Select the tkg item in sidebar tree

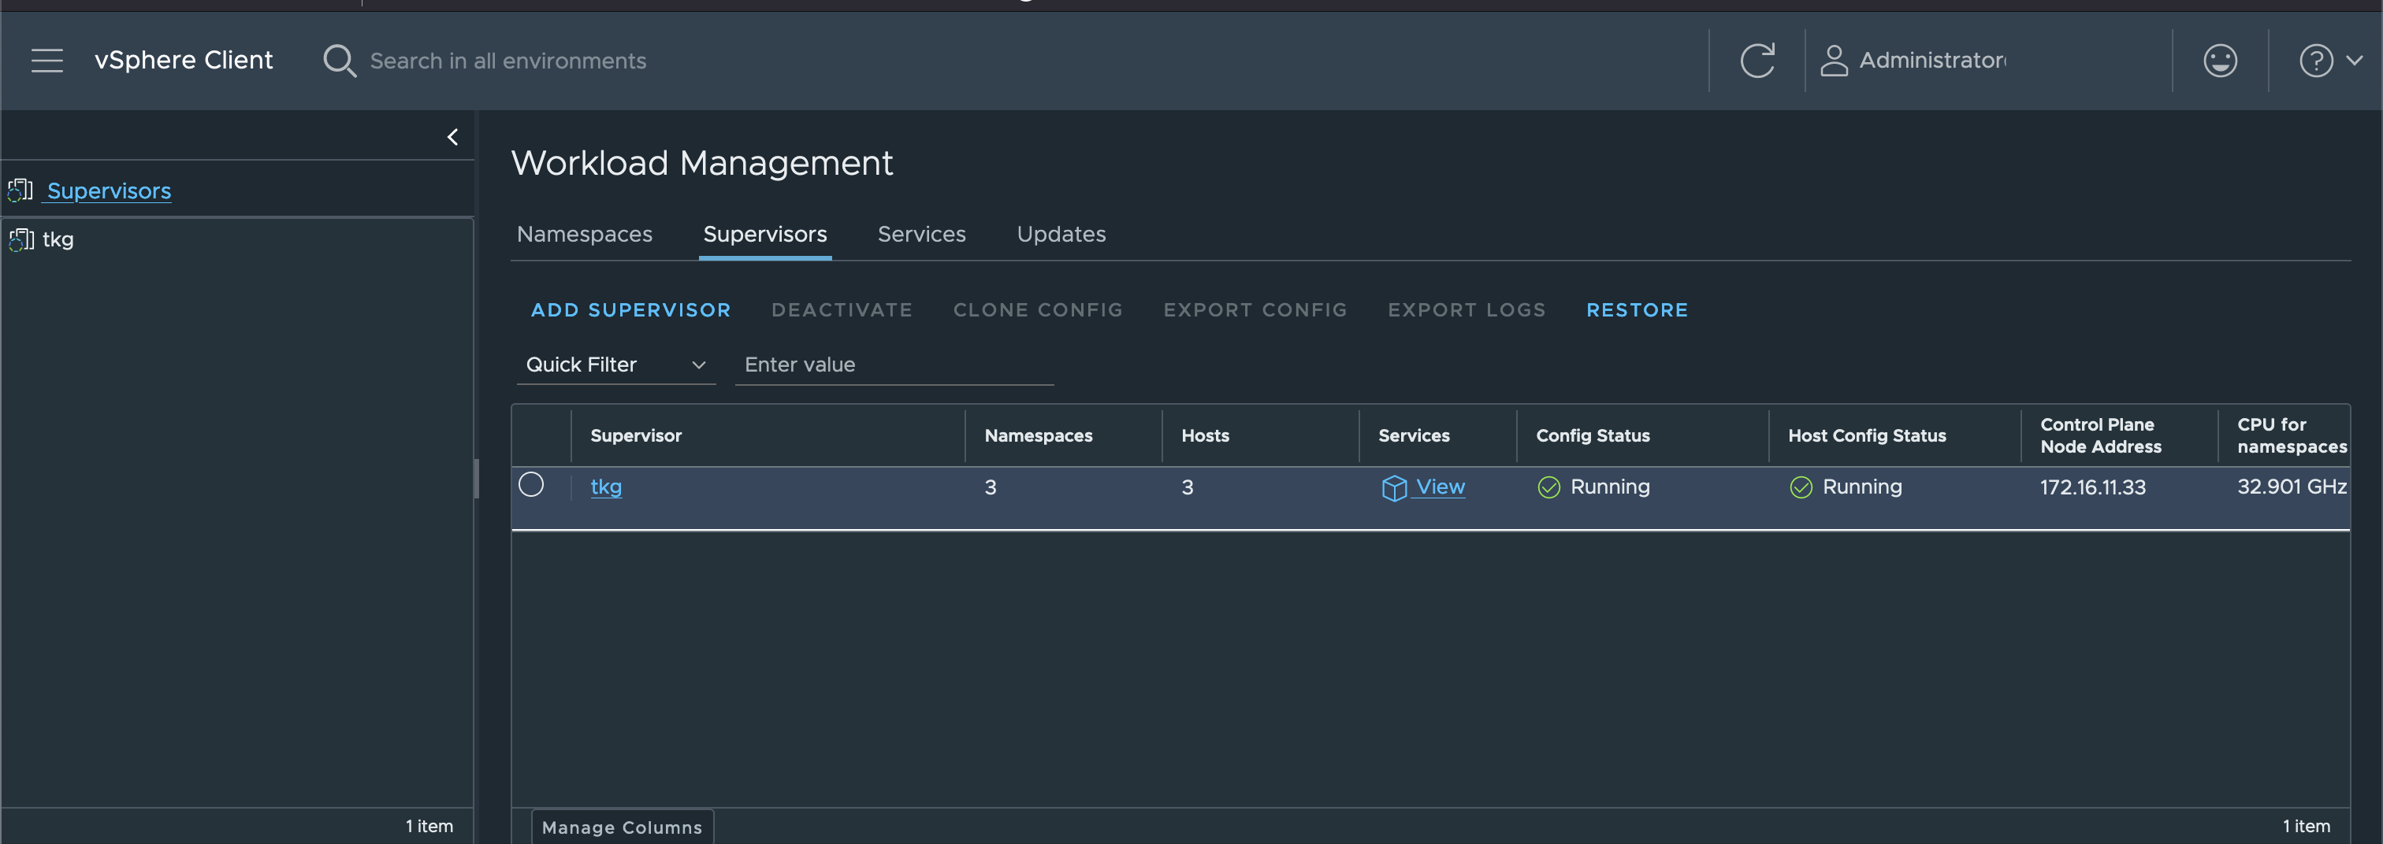click(x=58, y=239)
